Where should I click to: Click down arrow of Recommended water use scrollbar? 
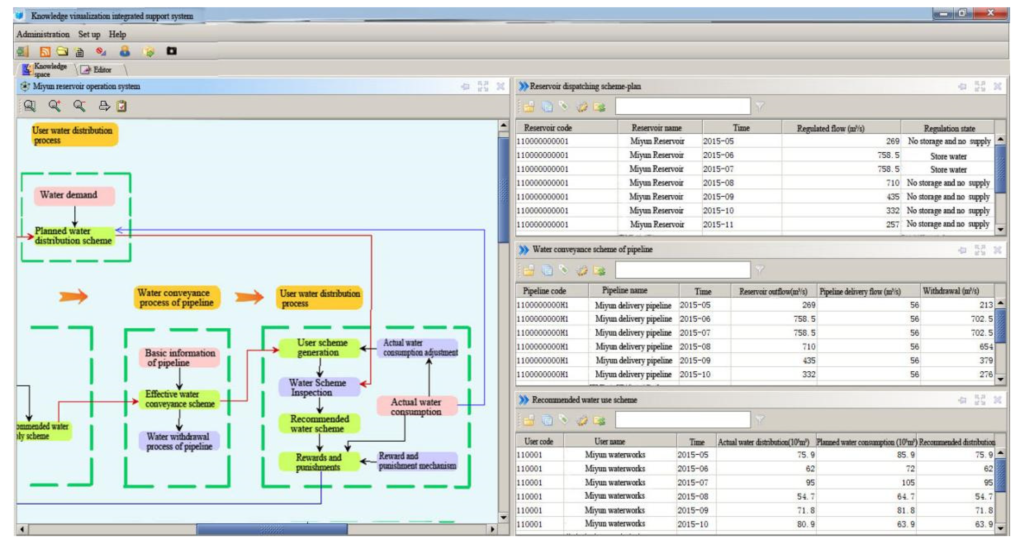[x=1001, y=528]
